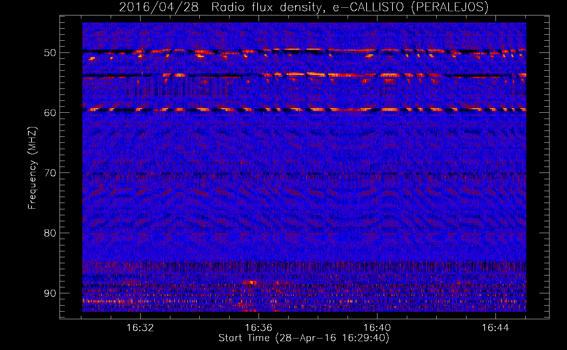Click the '80' frequency tick label
The image size is (567, 350).
(x=50, y=233)
